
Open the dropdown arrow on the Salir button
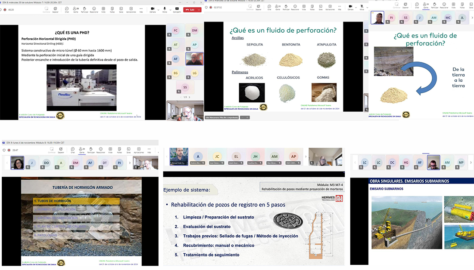pos(199,9)
